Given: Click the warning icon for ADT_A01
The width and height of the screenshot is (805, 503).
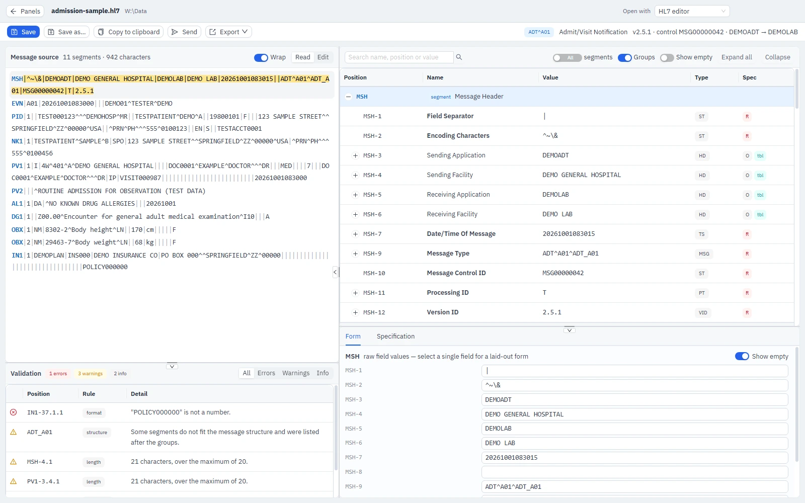Looking at the screenshot, I should click(x=14, y=432).
